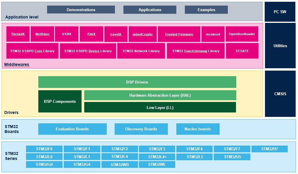The width and height of the screenshot is (298, 174).
Task: Select the STM32H7 series box
Action: coord(269,149)
